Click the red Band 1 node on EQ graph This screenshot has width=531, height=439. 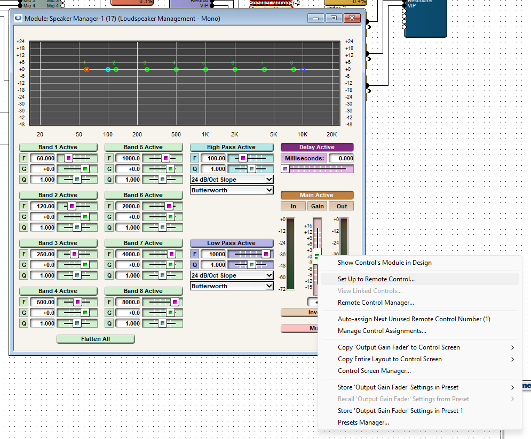click(86, 70)
